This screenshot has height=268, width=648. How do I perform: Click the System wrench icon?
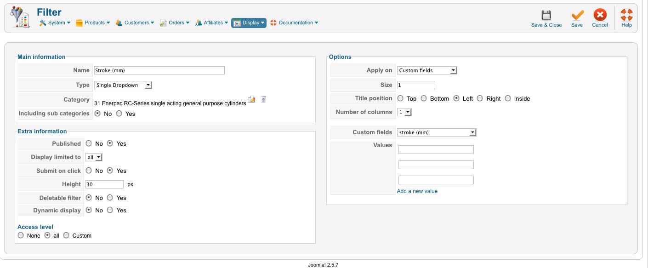point(43,23)
